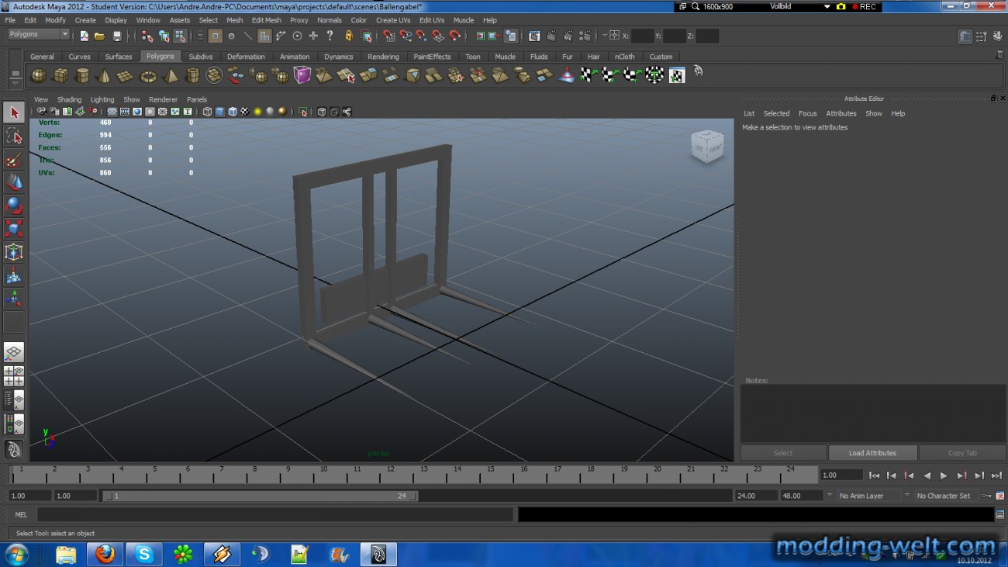Open Attribute Editor Focus menu
This screenshot has height=567, width=1008.
coord(807,113)
